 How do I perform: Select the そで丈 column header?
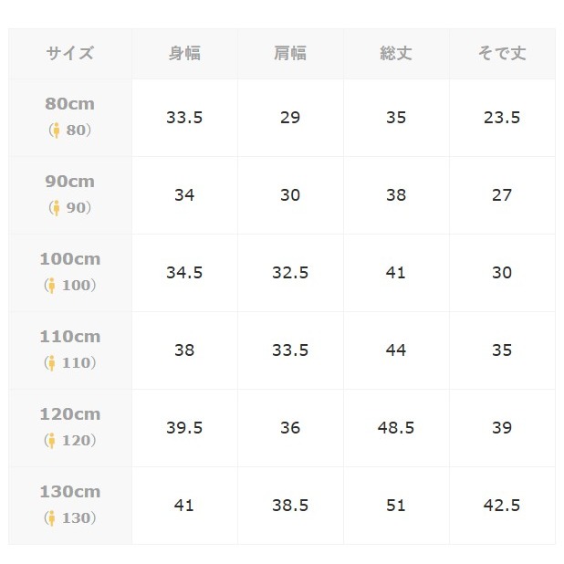[502, 53]
